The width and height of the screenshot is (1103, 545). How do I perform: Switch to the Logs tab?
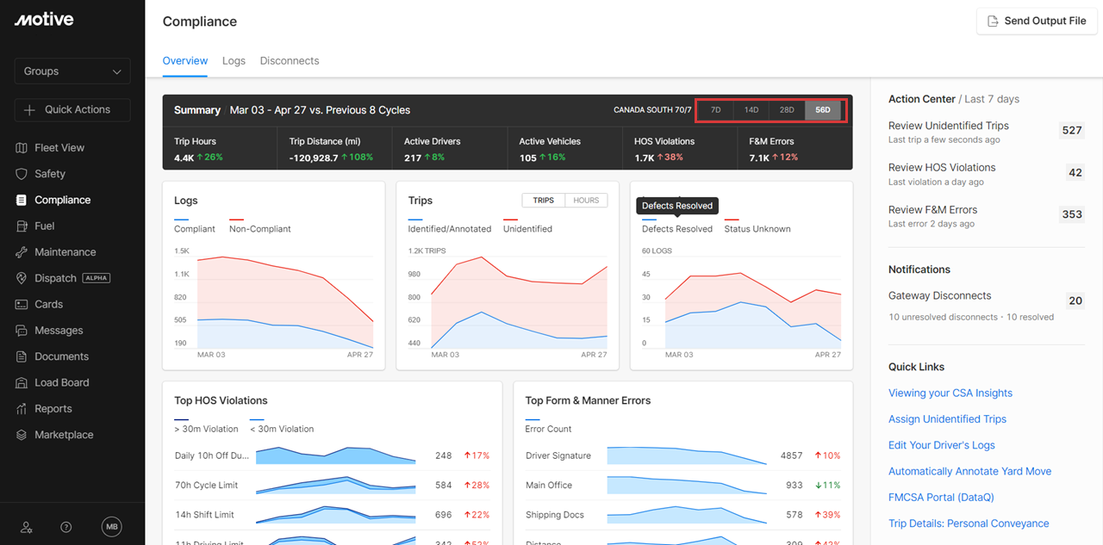234,61
